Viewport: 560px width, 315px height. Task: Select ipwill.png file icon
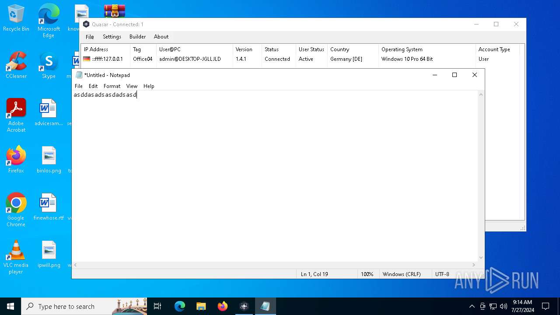(x=49, y=254)
